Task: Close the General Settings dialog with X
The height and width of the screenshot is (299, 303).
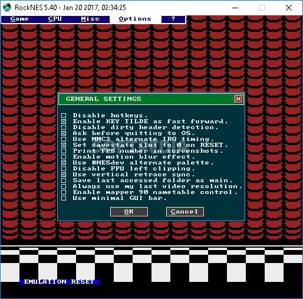Action: tap(238, 98)
